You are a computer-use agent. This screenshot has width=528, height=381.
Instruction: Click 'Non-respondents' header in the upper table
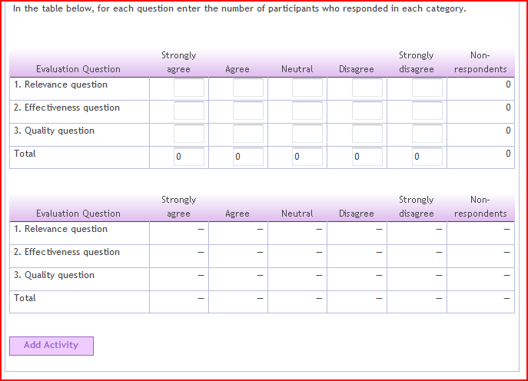coord(480,62)
